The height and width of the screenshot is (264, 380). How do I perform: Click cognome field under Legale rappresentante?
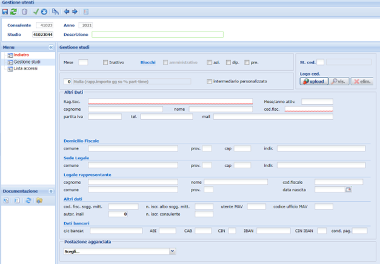[x=133, y=182]
